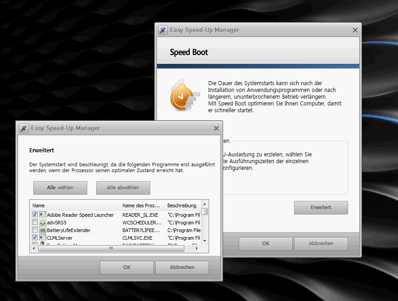This screenshot has width=398, height=301.
Task: Select the CLMLSVC.EXE process cell
Action: [137, 238]
